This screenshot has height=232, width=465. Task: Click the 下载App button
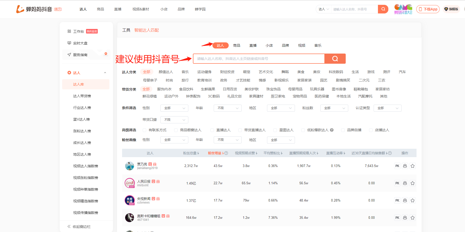pyautogui.click(x=428, y=9)
